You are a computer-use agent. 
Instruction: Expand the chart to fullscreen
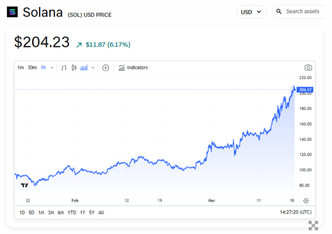click(x=313, y=225)
